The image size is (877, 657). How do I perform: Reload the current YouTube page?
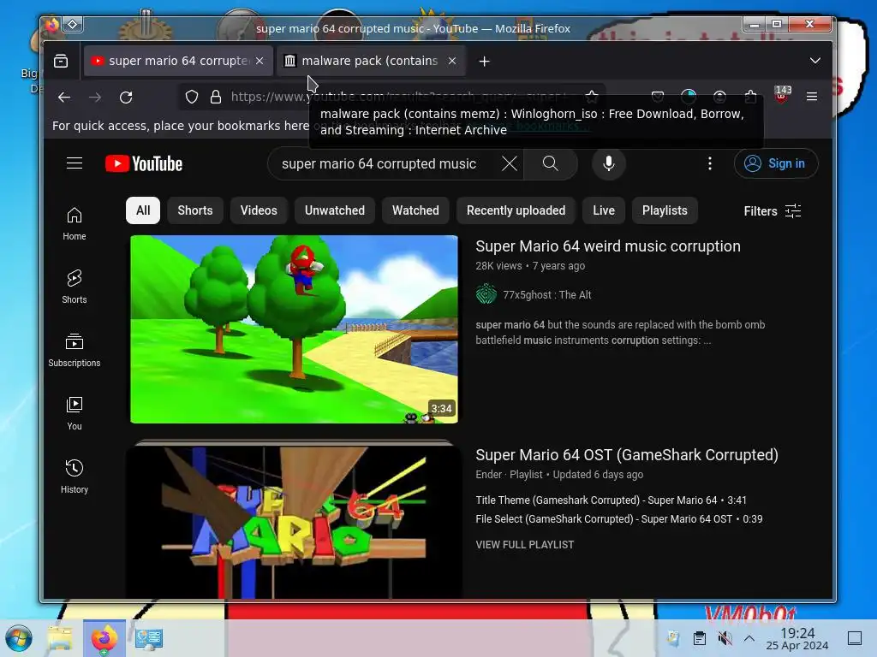[126, 98]
